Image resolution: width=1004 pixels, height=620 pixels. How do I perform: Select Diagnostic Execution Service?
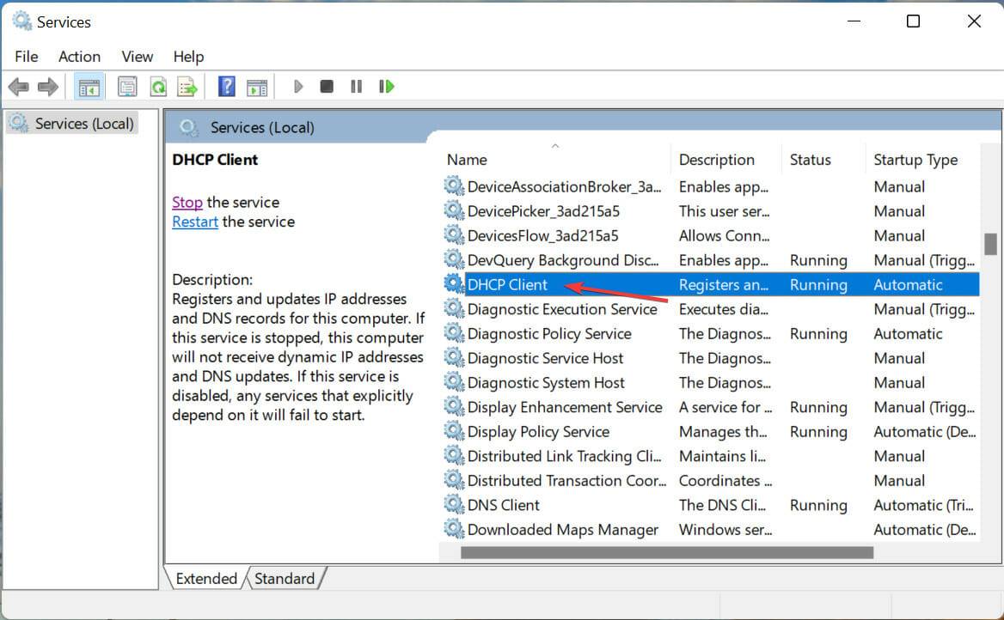[562, 309]
